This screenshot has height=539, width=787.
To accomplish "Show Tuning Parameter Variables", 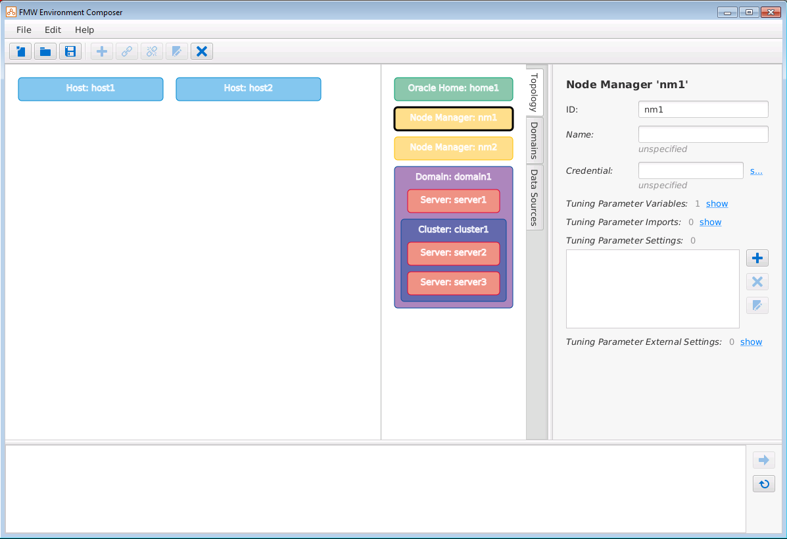I will coord(717,203).
